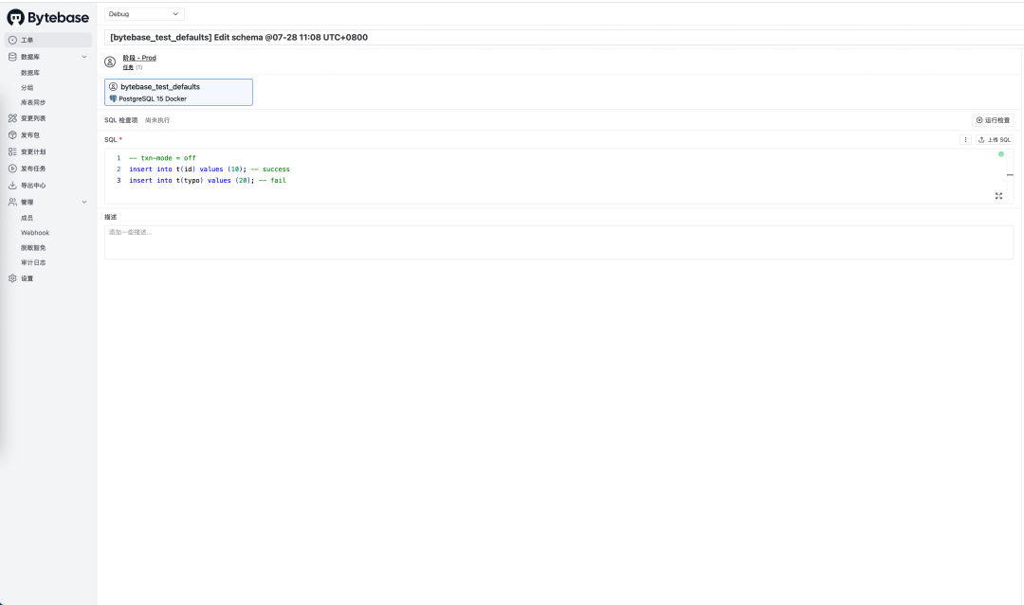The height and width of the screenshot is (605, 1024).
Task: Click the SQL 检查项 label
Action: click(x=120, y=120)
